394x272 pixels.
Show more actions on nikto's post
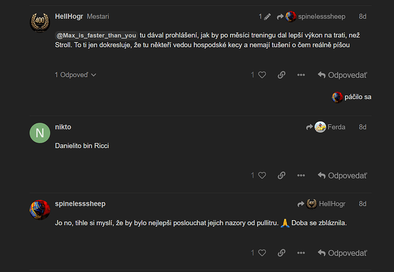pyautogui.click(x=301, y=175)
